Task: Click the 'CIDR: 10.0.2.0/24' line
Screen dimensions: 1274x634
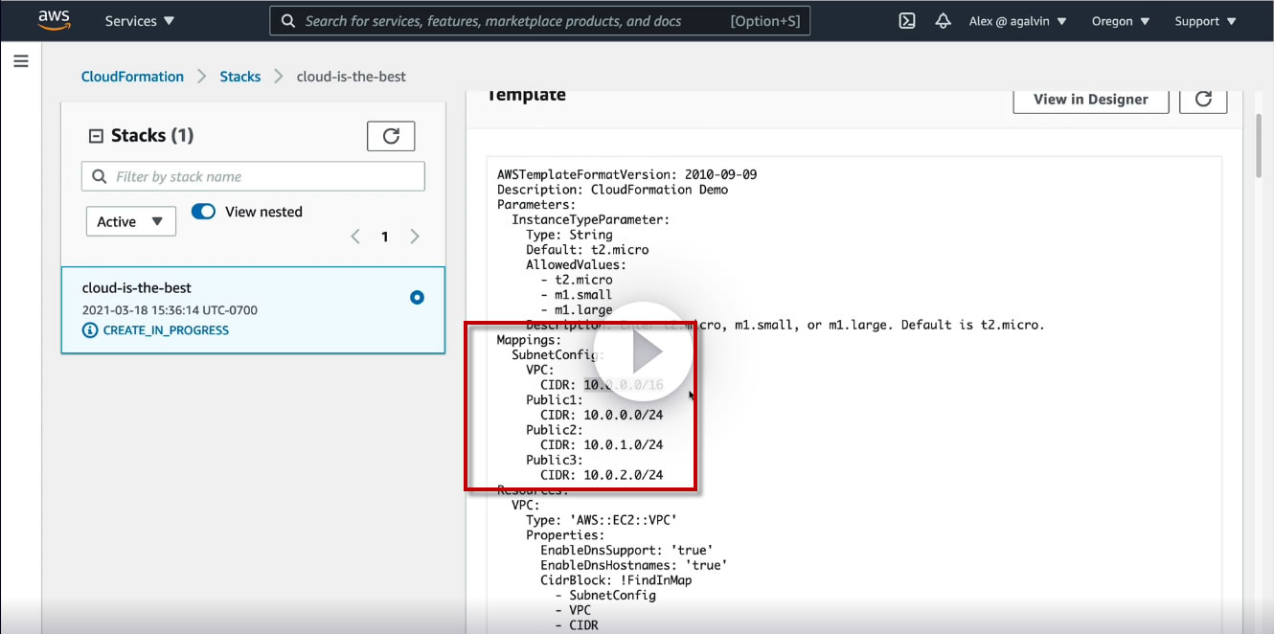Action: click(x=602, y=475)
